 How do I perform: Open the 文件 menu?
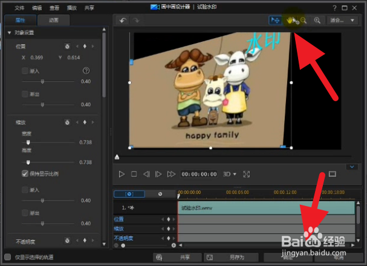pyautogui.click(x=19, y=8)
